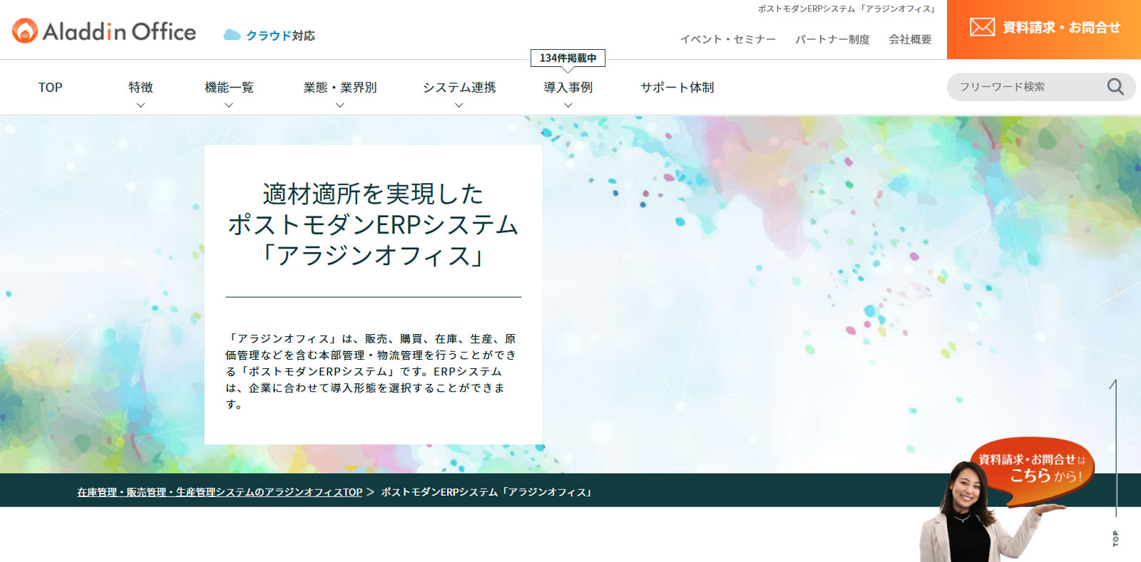
Task: Visit the 会社概要 link
Action: click(x=910, y=39)
